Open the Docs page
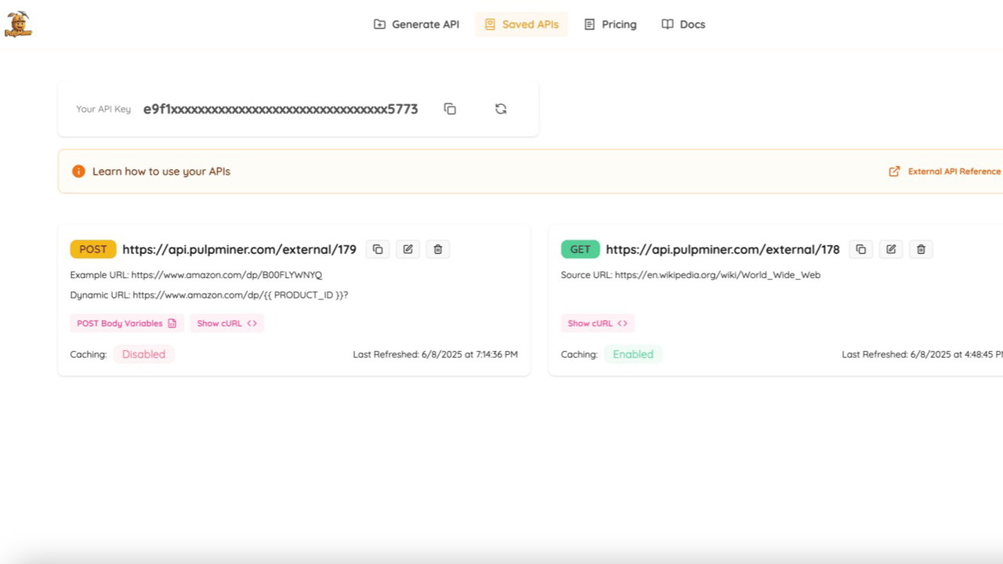Viewport: 1003px width, 564px height. click(683, 24)
